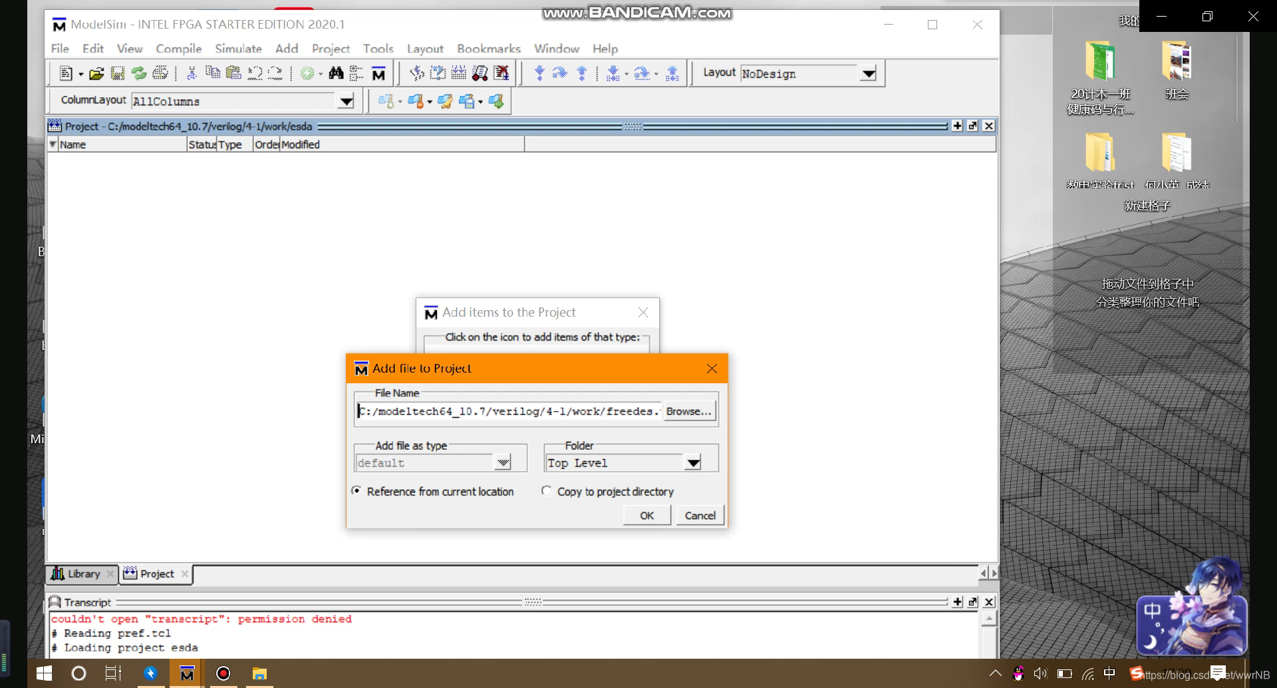
Task: Click the Print toolbar icon
Action: coord(160,73)
